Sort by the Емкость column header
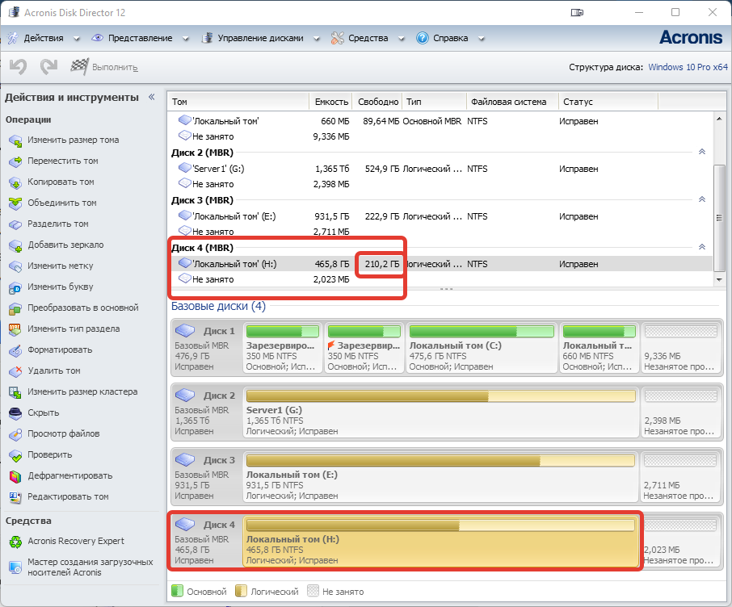Image resolution: width=732 pixels, height=607 pixels. tap(330, 102)
